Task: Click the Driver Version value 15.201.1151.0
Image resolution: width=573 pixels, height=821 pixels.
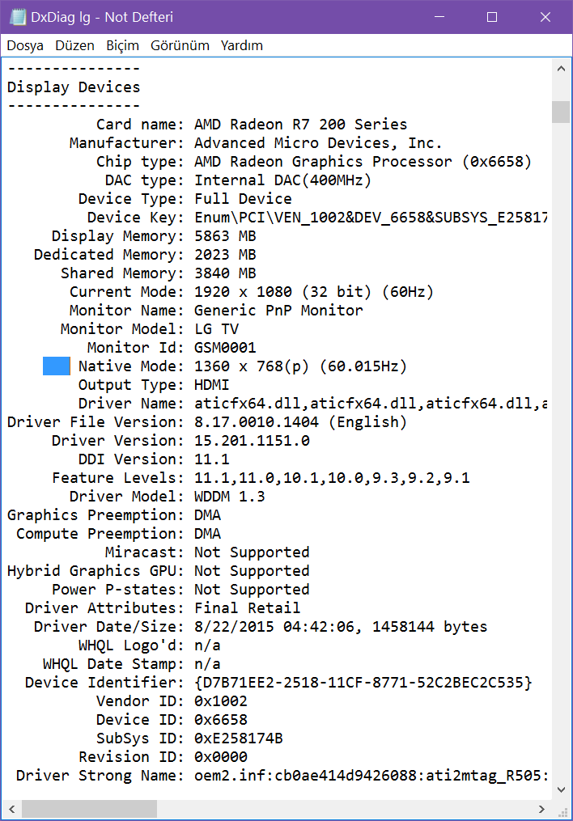Action: click(252, 441)
